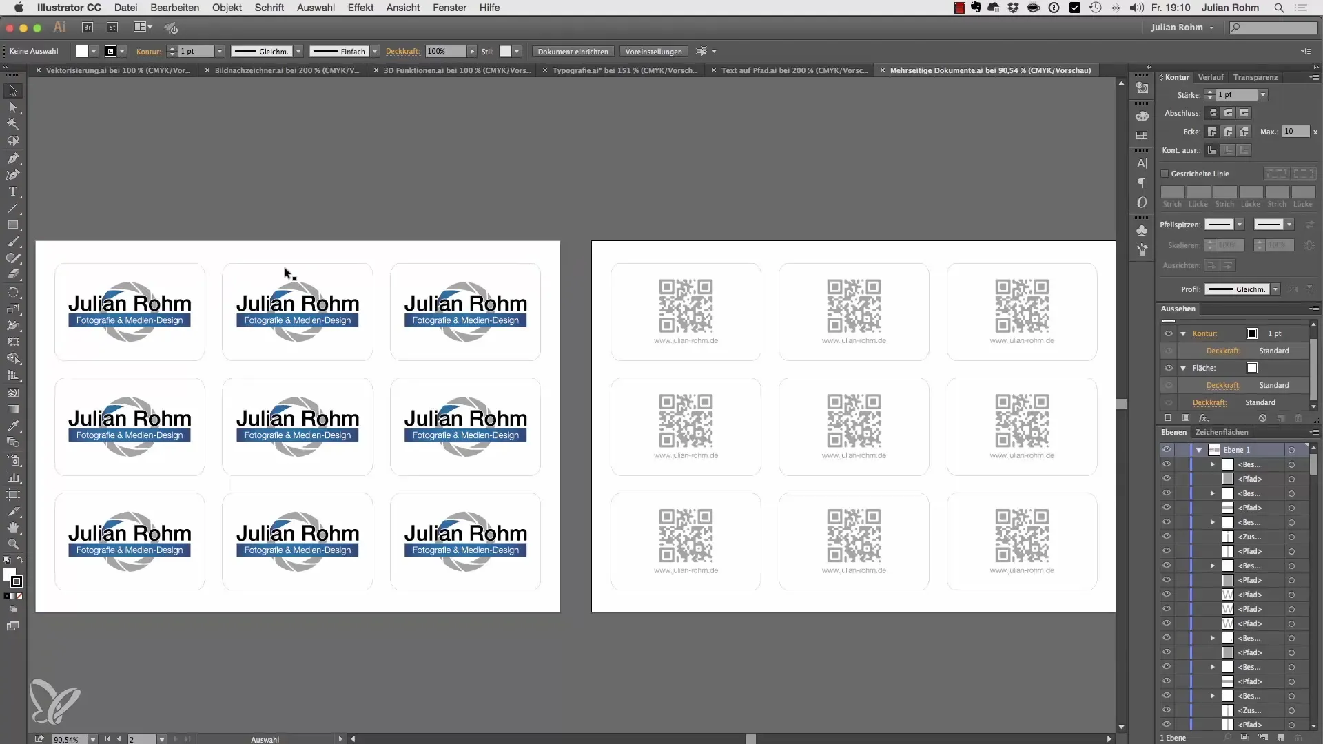Select the Direct Selection tool
Screen dimensions: 1323x744
(x=12, y=107)
